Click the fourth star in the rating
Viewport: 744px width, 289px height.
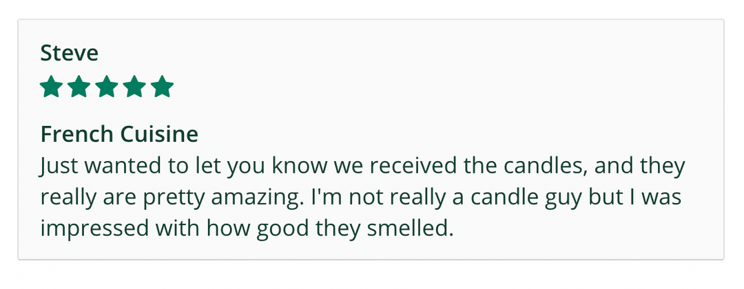[134, 87]
